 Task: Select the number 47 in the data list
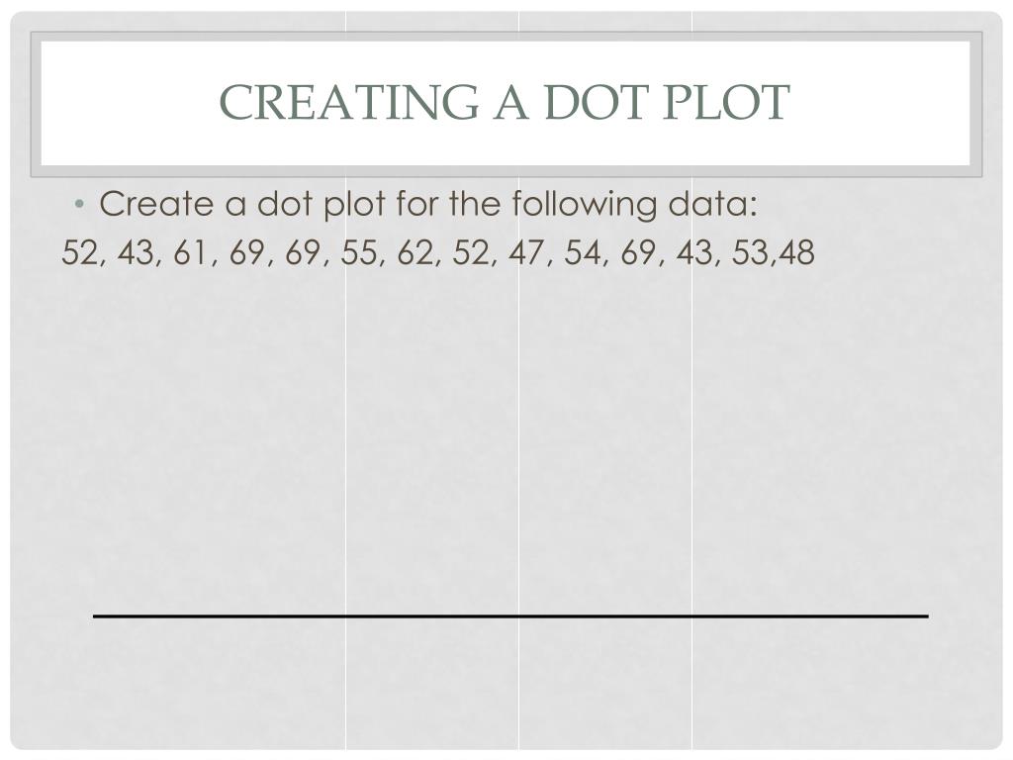(x=527, y=253)
